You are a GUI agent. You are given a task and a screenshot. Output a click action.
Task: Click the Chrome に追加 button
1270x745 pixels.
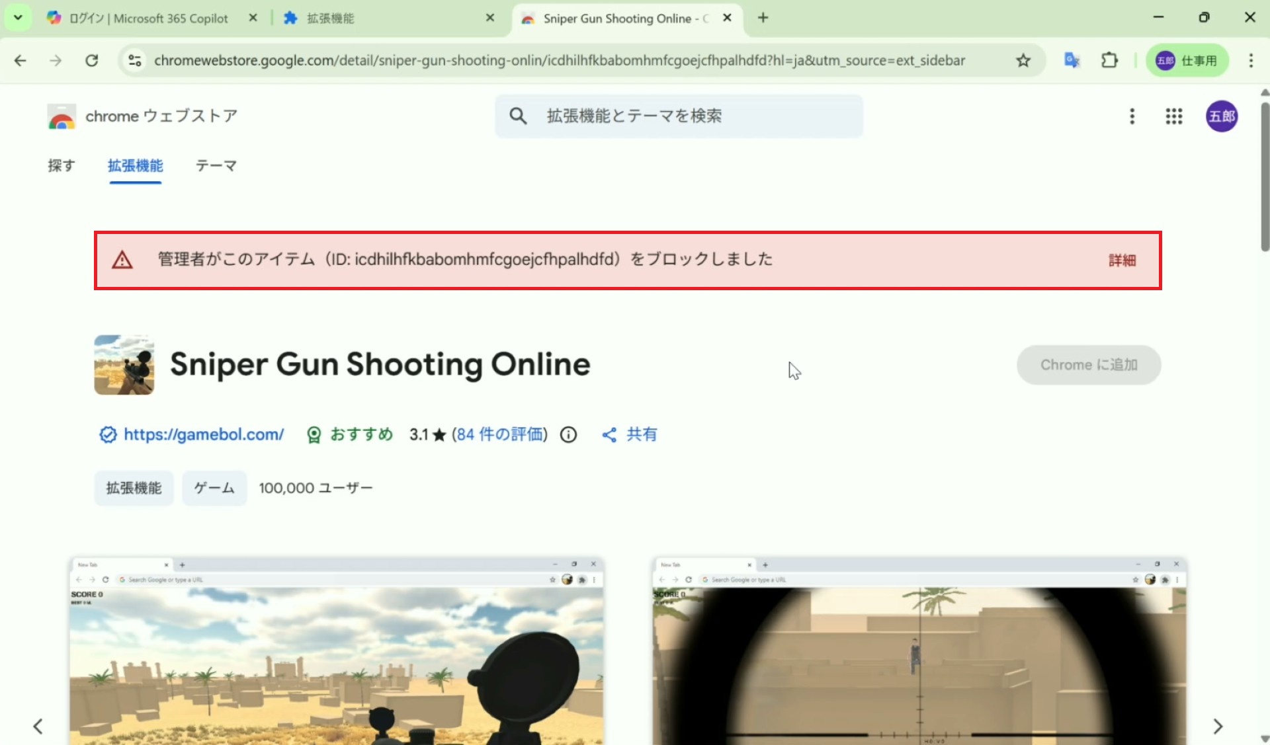point(1088,365)
